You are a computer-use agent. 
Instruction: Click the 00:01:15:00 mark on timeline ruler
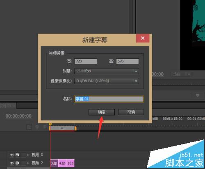(x=173, y=119)
